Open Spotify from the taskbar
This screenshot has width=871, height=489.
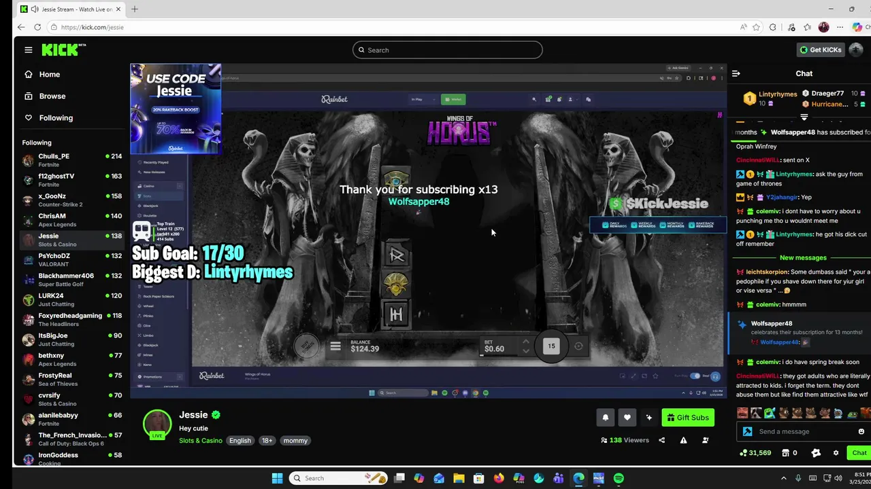(x=619, y=478)
